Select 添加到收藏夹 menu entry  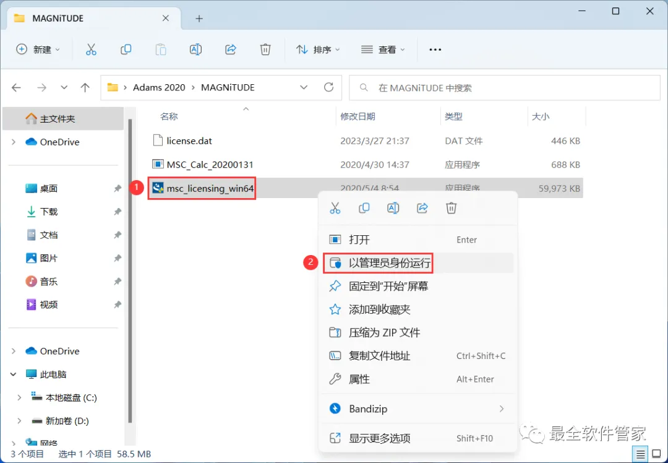point(417,309)
